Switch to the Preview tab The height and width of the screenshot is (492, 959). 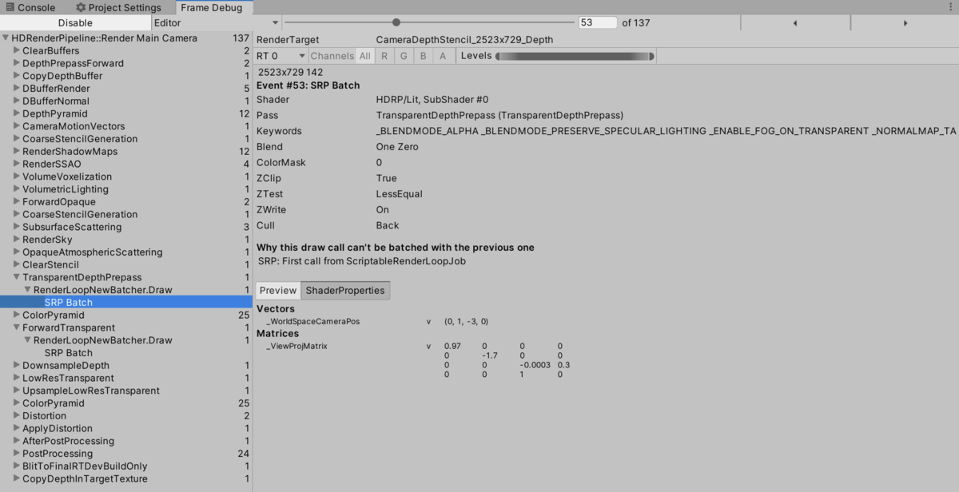click(278, 291)
